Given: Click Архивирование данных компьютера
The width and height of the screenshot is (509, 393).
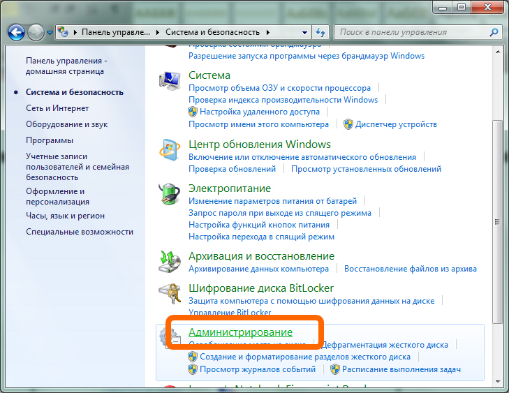Looking at the screenshot, I should [259, 269].
